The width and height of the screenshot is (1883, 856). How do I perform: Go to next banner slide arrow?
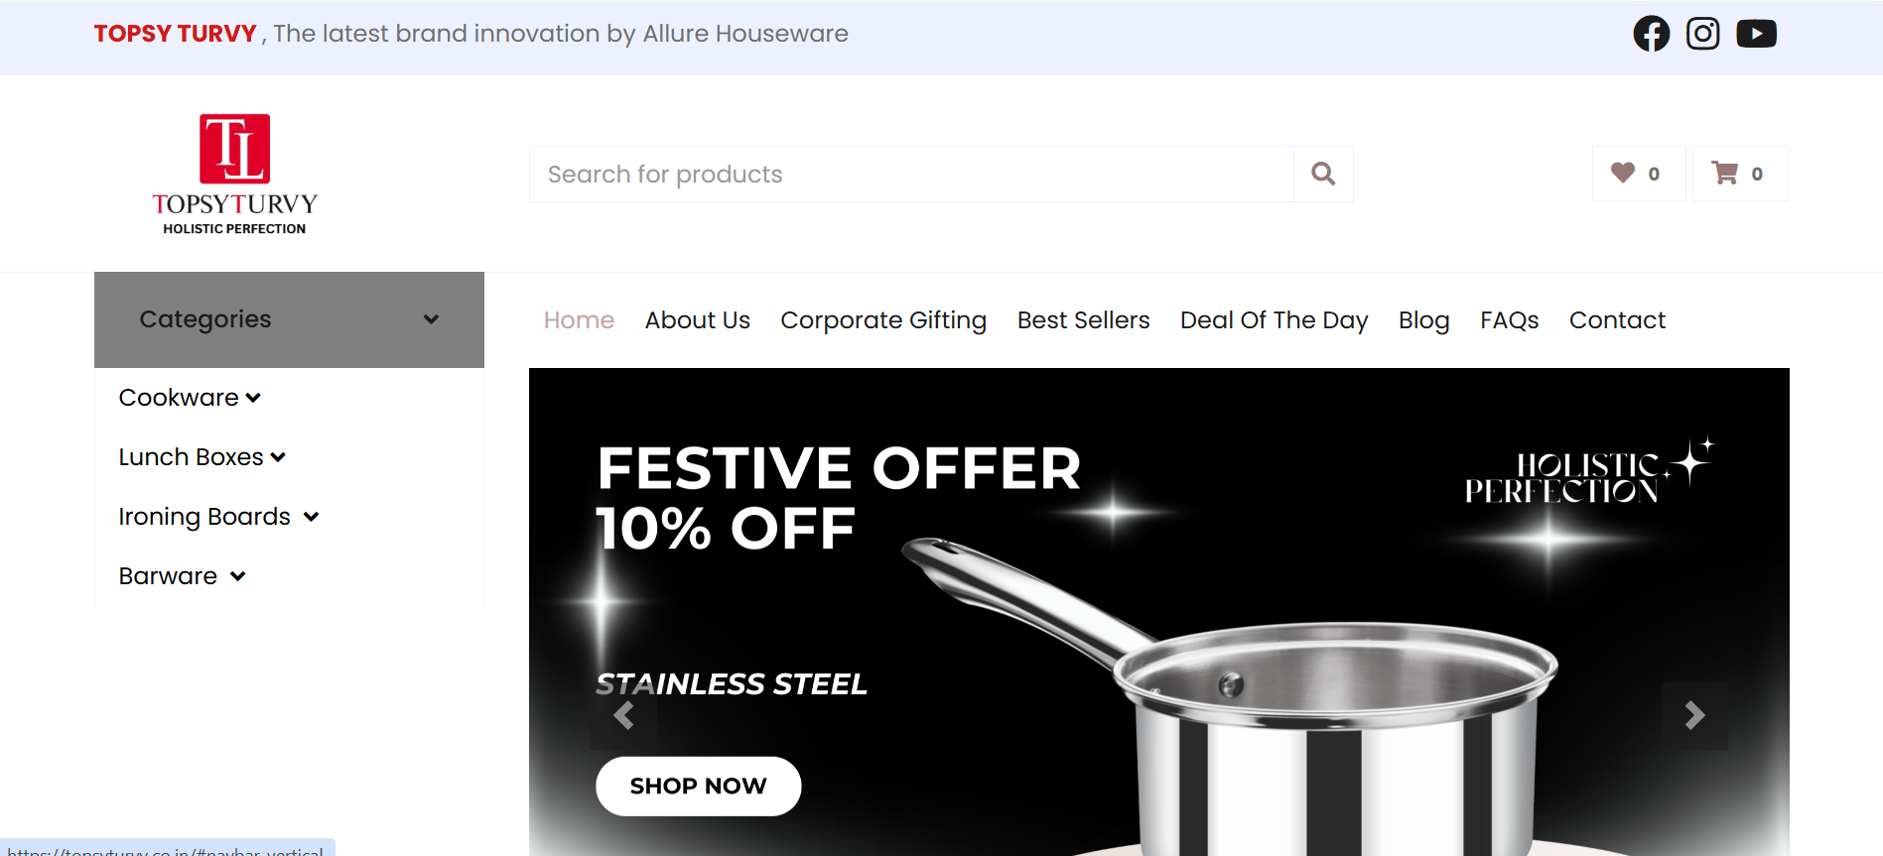coord(1694,715)
